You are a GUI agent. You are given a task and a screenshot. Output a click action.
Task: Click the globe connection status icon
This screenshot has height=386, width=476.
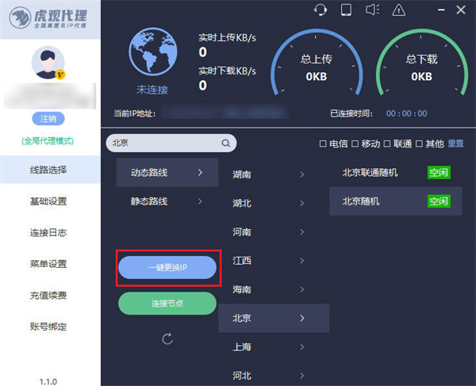coord(152,53)
